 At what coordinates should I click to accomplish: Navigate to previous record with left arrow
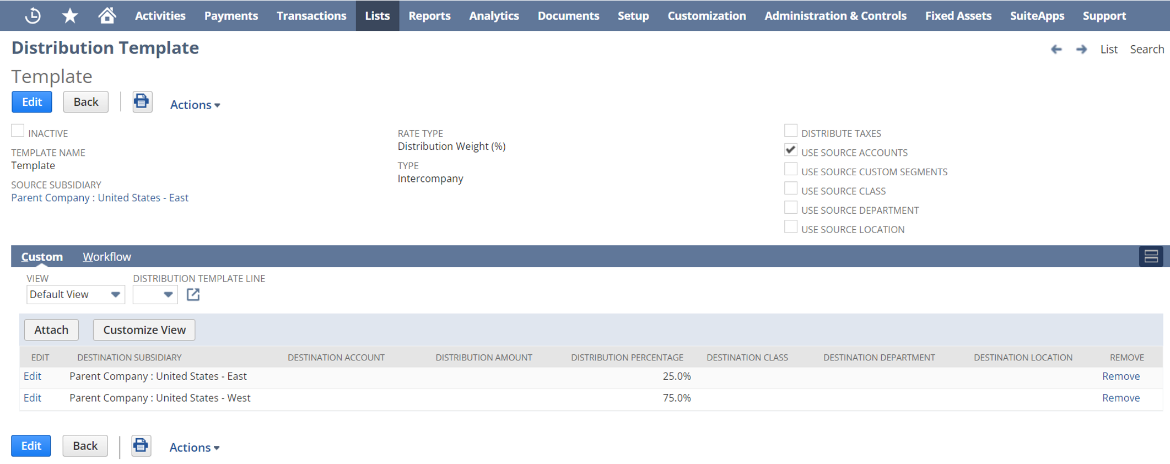tap(1056, 49)
